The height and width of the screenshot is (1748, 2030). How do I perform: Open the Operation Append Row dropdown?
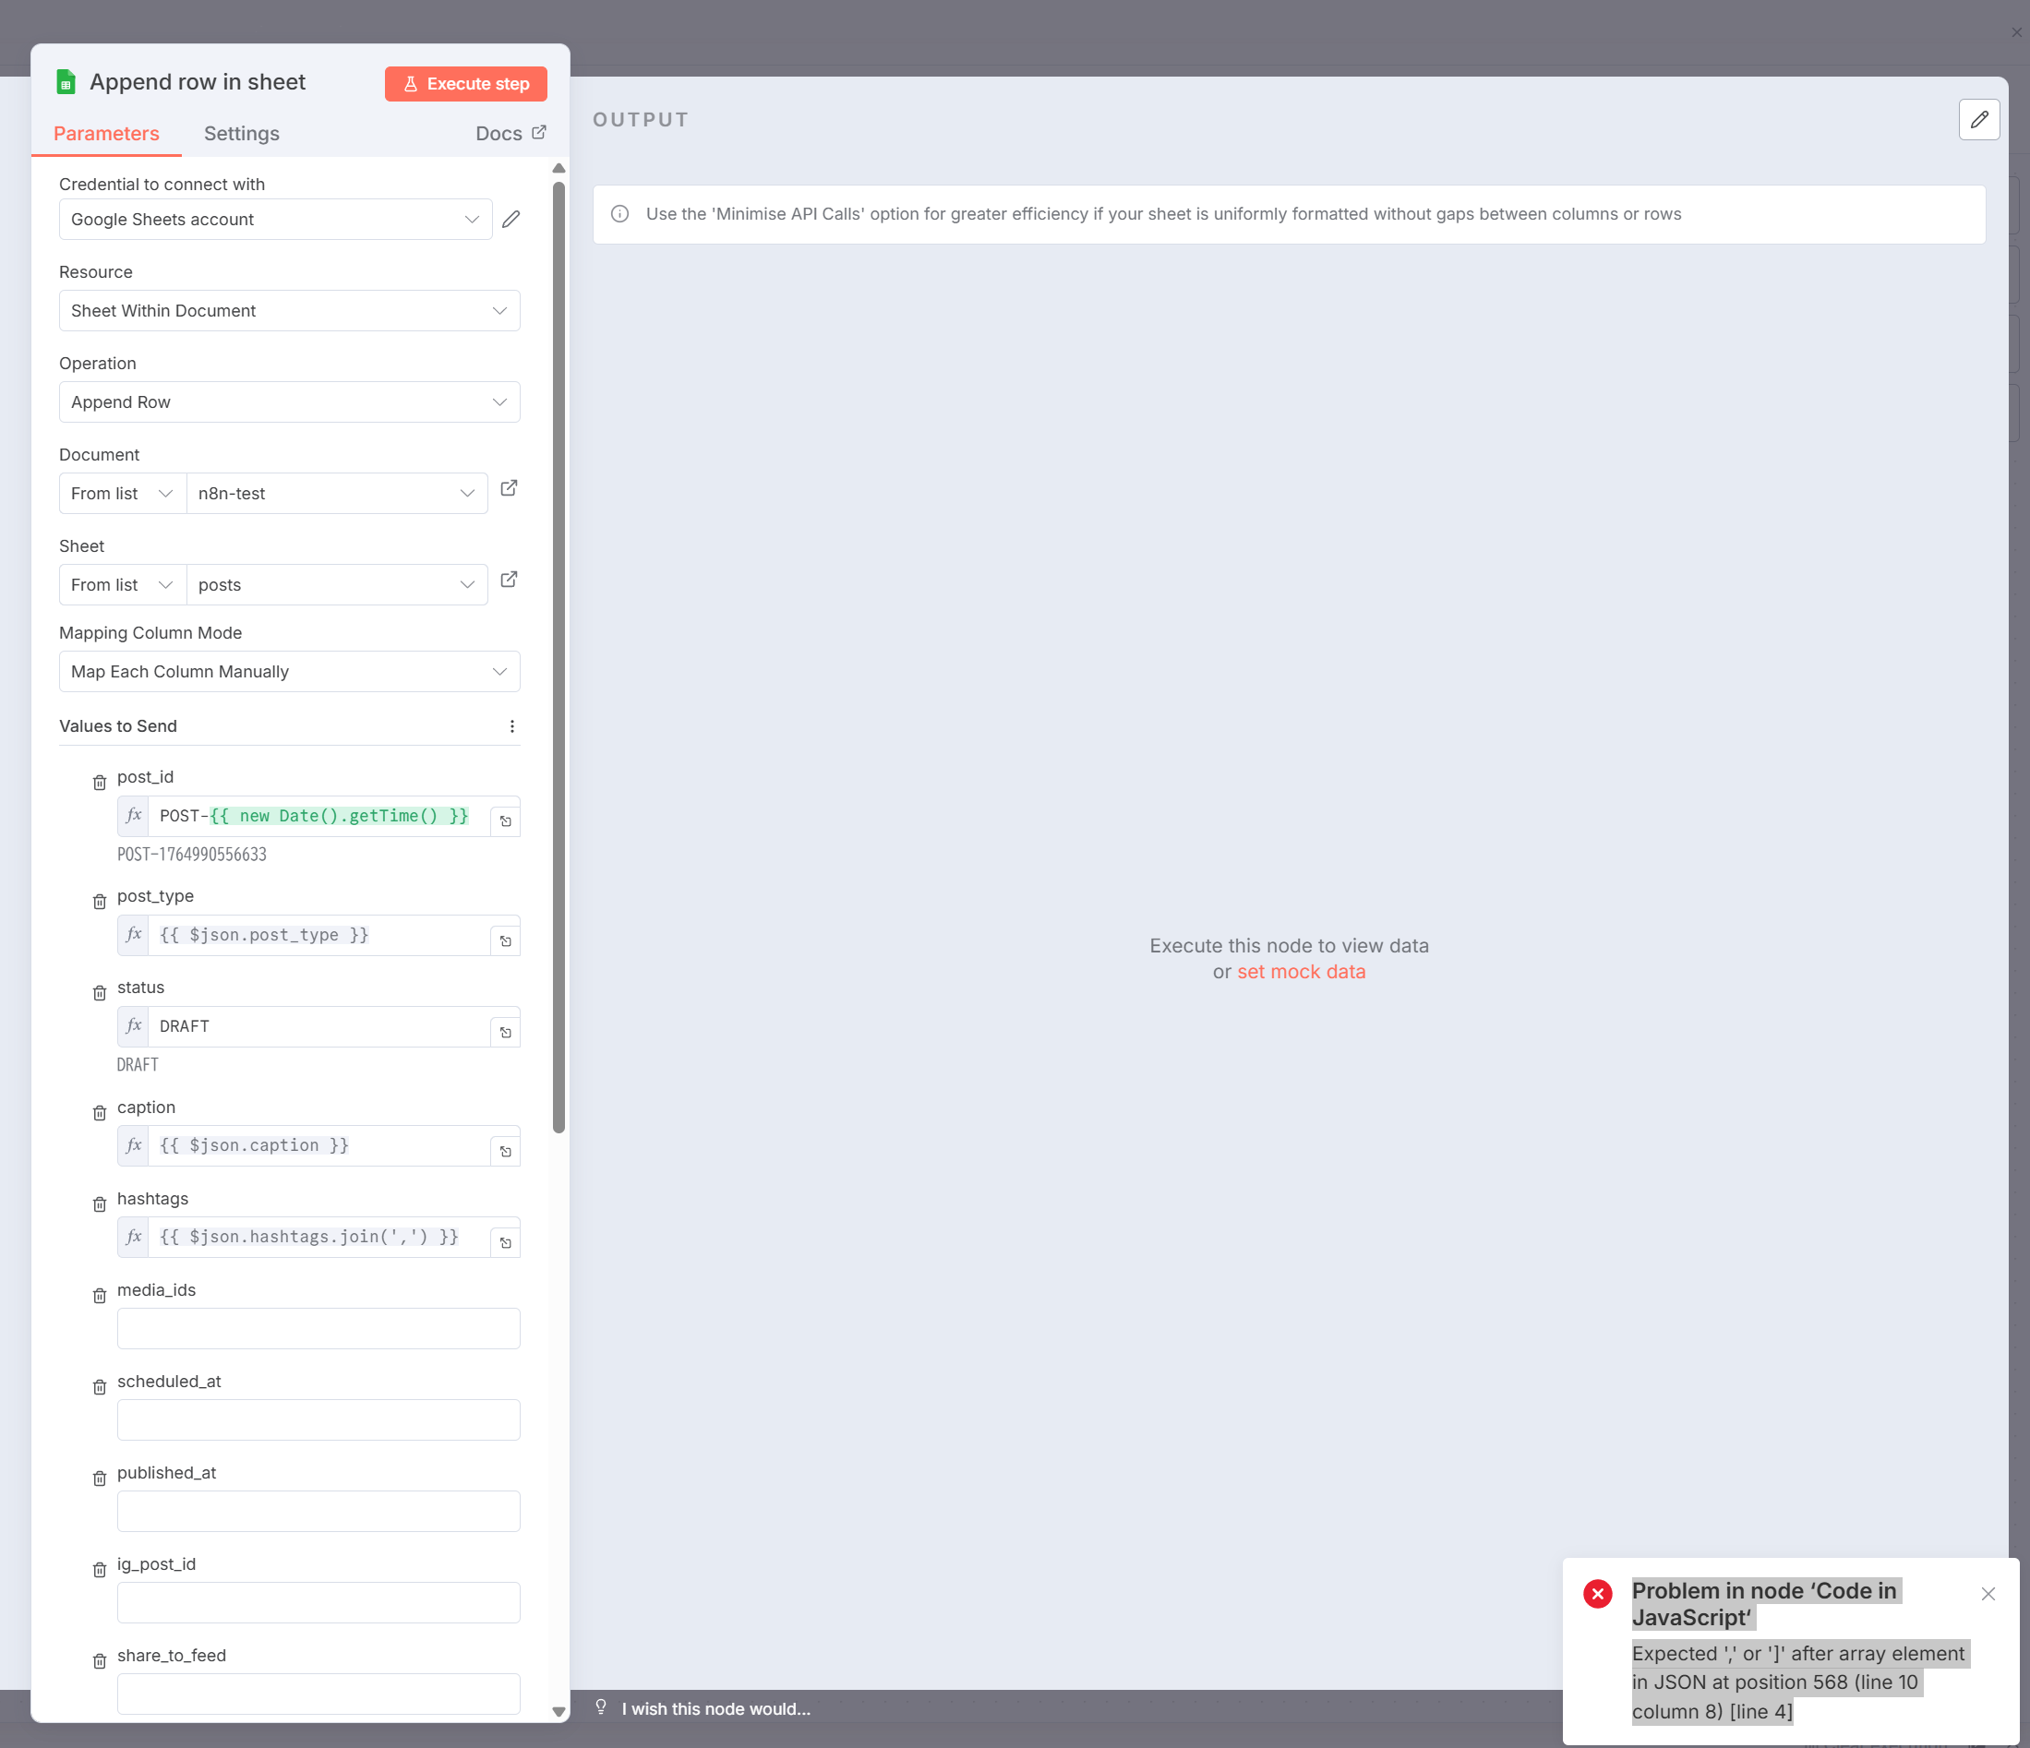289,402
